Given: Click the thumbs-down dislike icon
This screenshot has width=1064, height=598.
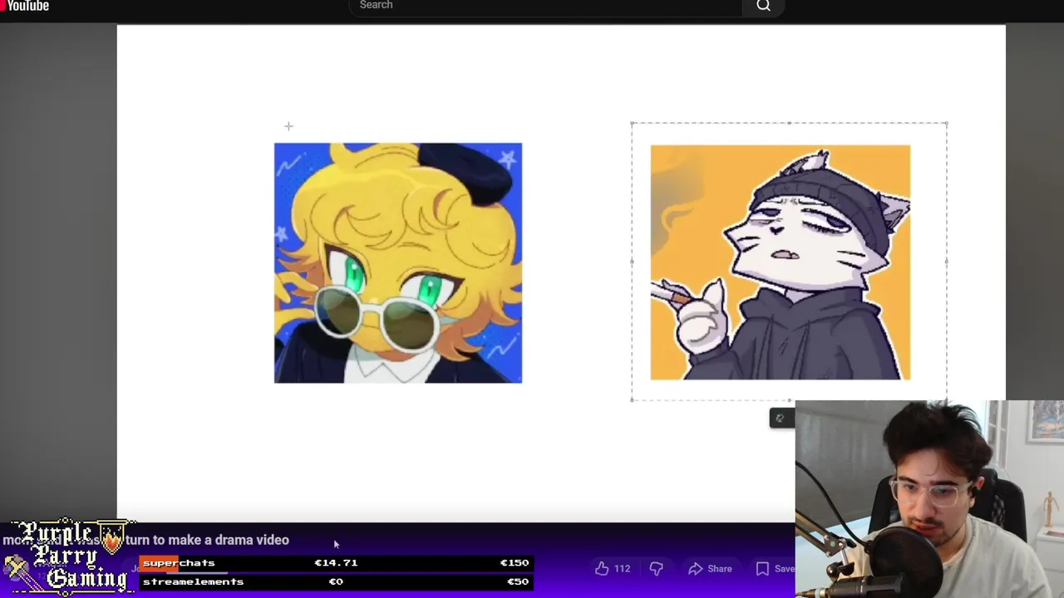Looking at the screenshot, I should [656, 569].
